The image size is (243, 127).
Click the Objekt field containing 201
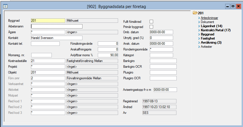tap(48, 72)
